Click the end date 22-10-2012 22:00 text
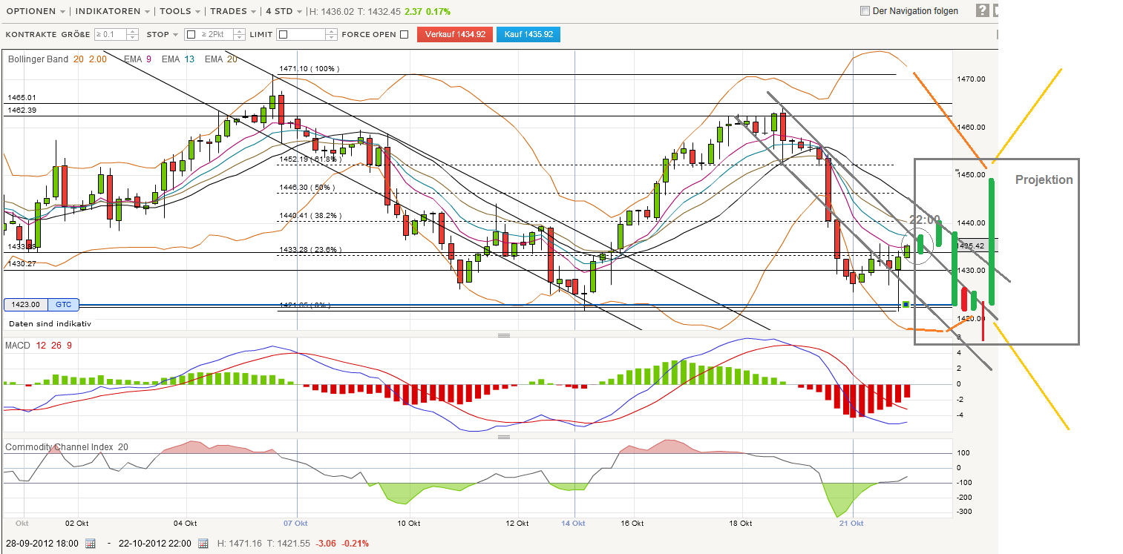 (x=154, y=544)
